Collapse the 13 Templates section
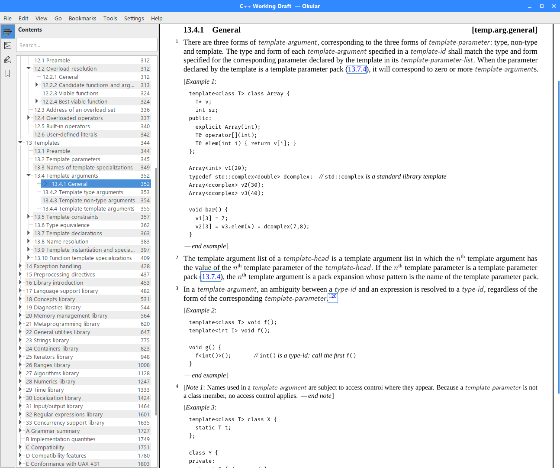Image resolution: width=560 pixels, height=468 pixels. tap(20, 142)
